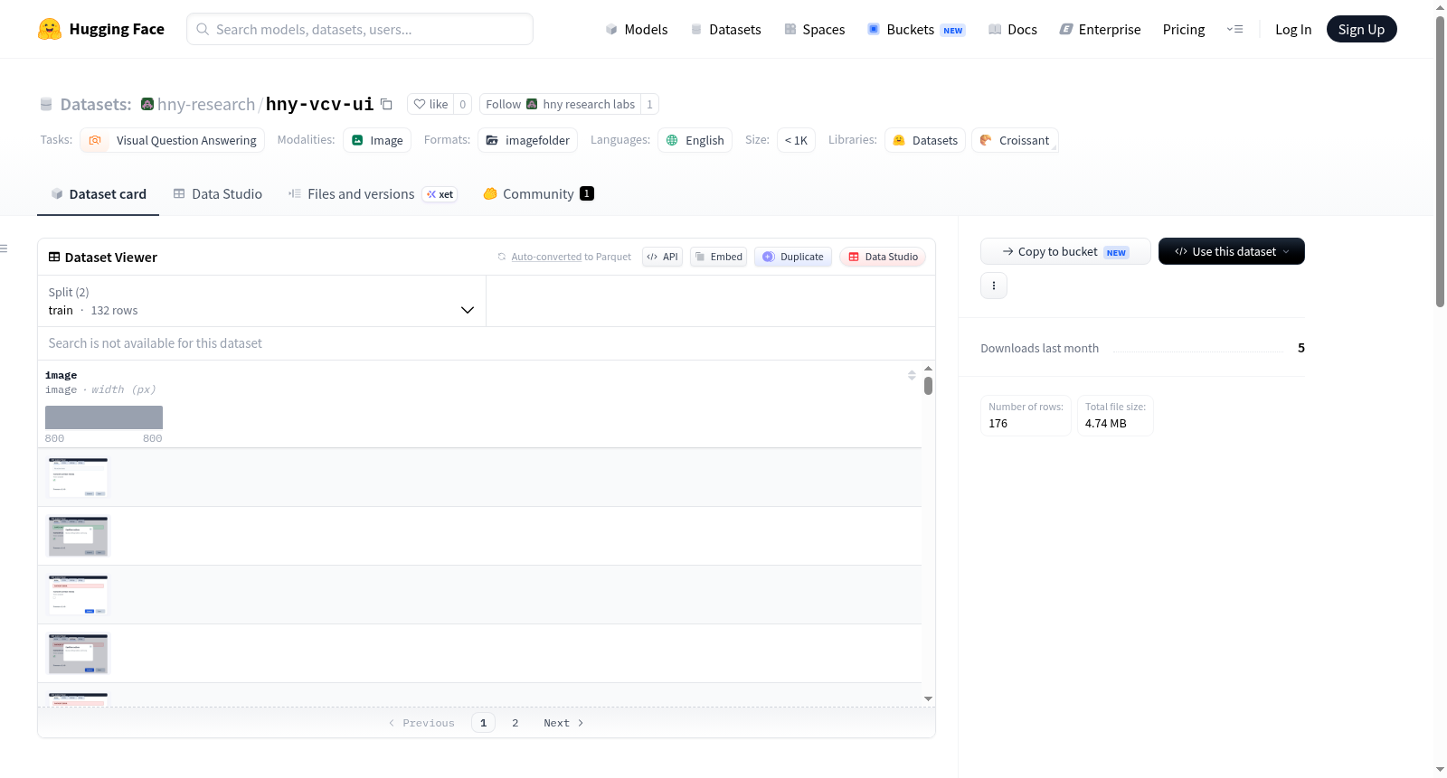Click the Embed button
The width and height of the screenshot is (1447, 778).
coord(719,257)
